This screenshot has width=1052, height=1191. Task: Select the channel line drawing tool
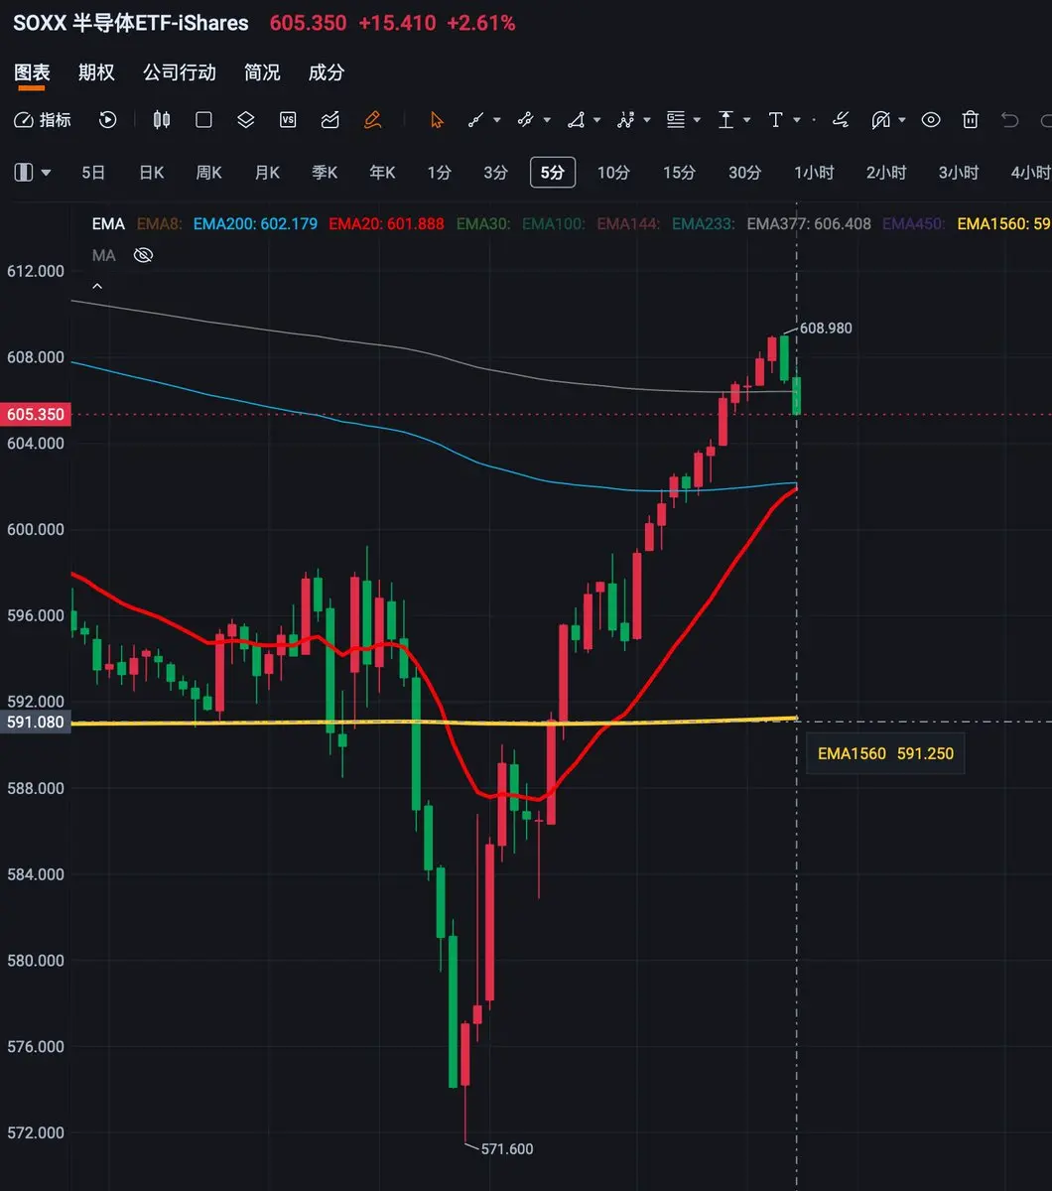(x=526, y=120)
